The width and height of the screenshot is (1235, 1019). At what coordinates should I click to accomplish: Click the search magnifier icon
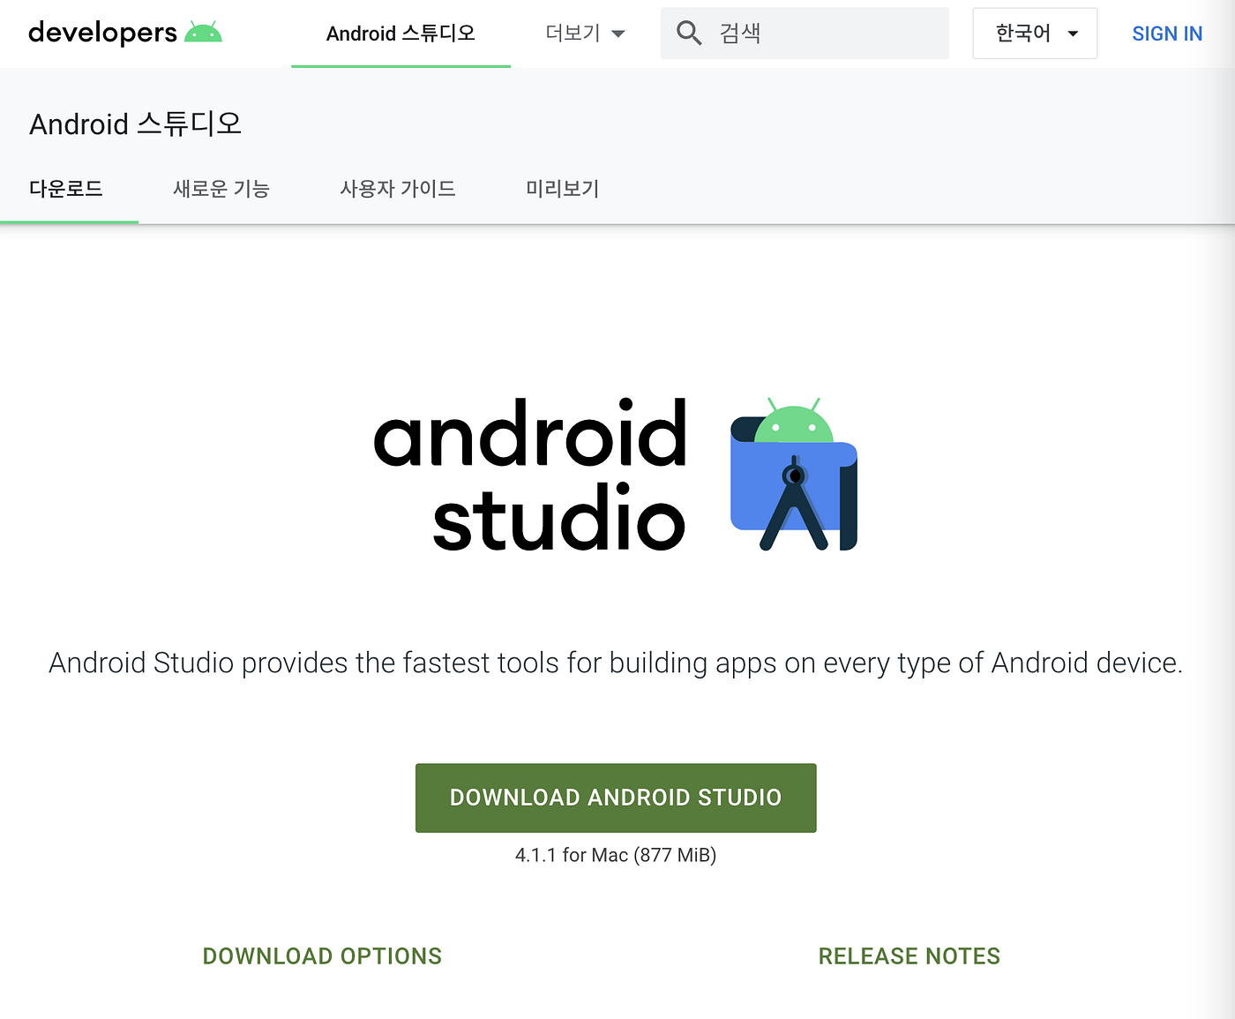tap(689, 34)
